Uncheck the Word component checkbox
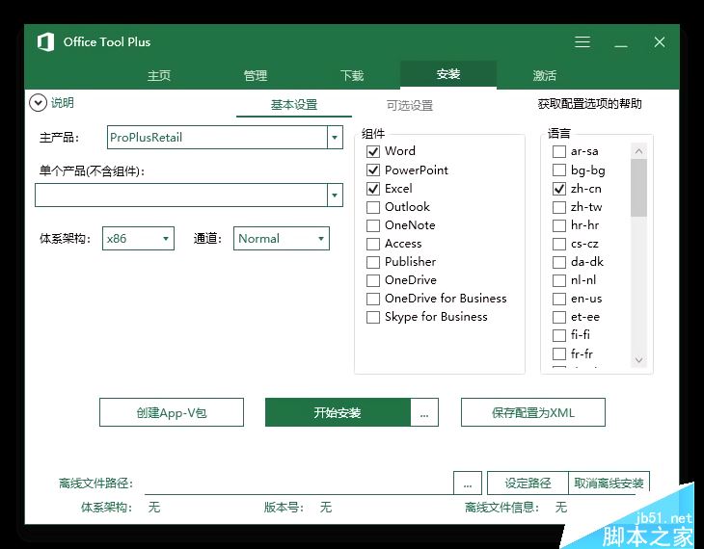Image resolution: width=704 pixels, height=549 pixels. [x=373, y=151]
